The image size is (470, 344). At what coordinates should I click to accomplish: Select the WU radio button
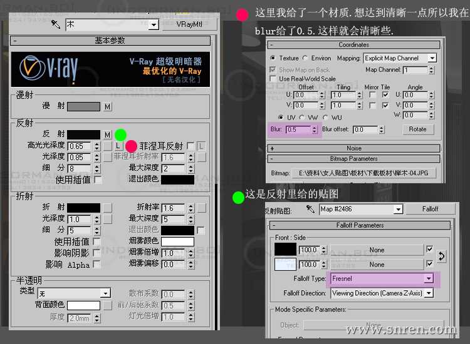(x=325, y=117)
